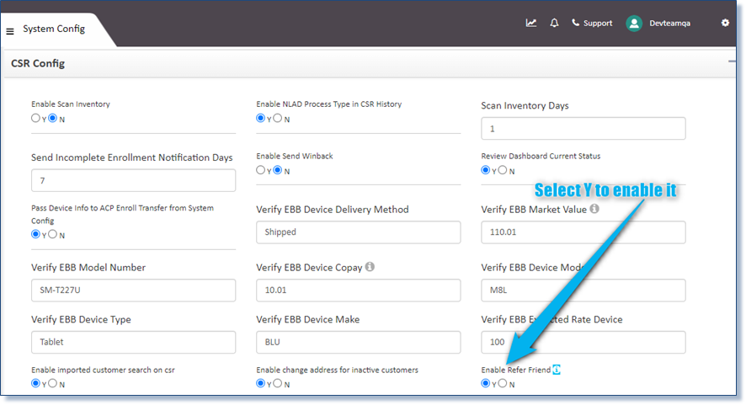Image resolution: width=746 pixels, height=405 pixels.
Task: Select Y for Enable Scan Inventory
Action: (35, 118)
